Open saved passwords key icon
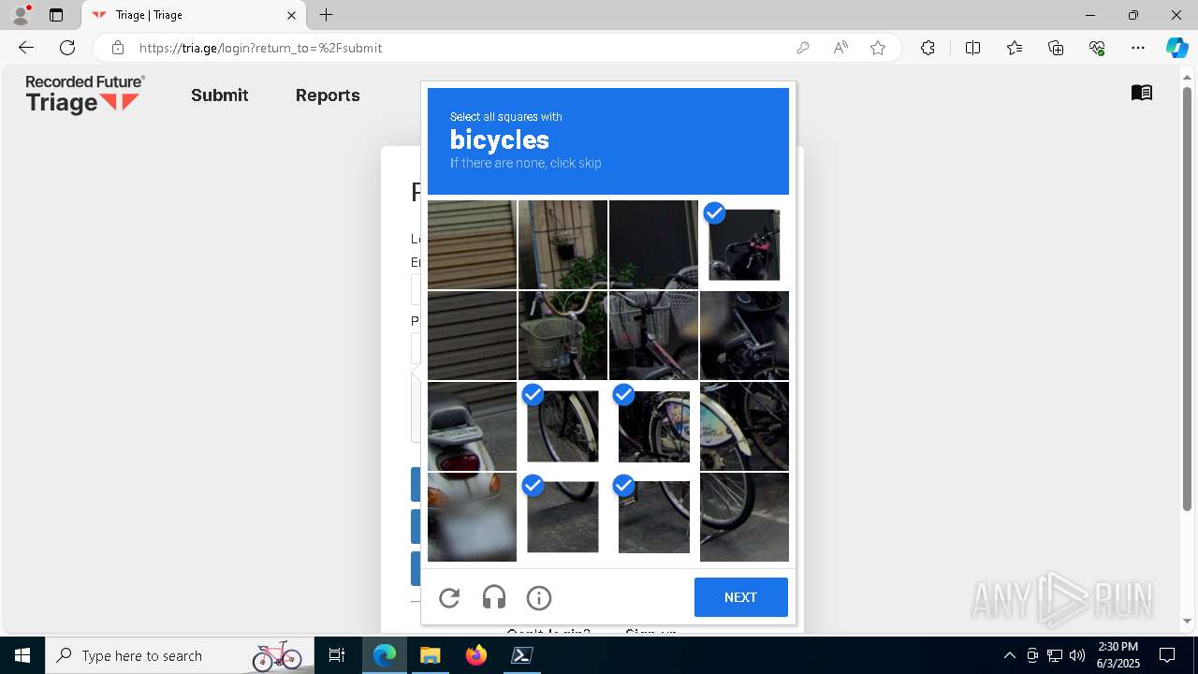Viewport: 1198px width, 674px height. click(803, 48)
